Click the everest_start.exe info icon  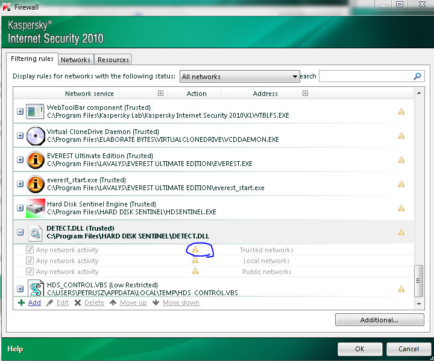[36, 184]
